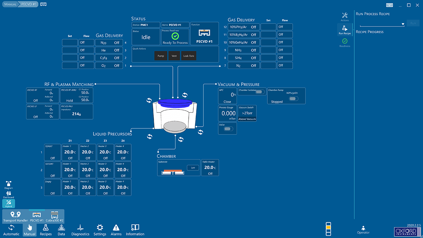Toggle the Valve switch
Screen dimensions: 423x238
228,129
